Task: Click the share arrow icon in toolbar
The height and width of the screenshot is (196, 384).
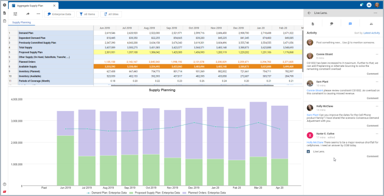Action: tap(28, 14)
